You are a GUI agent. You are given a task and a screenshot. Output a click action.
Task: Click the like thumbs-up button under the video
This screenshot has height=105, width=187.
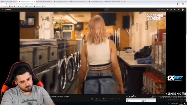(x=98, y=99)
